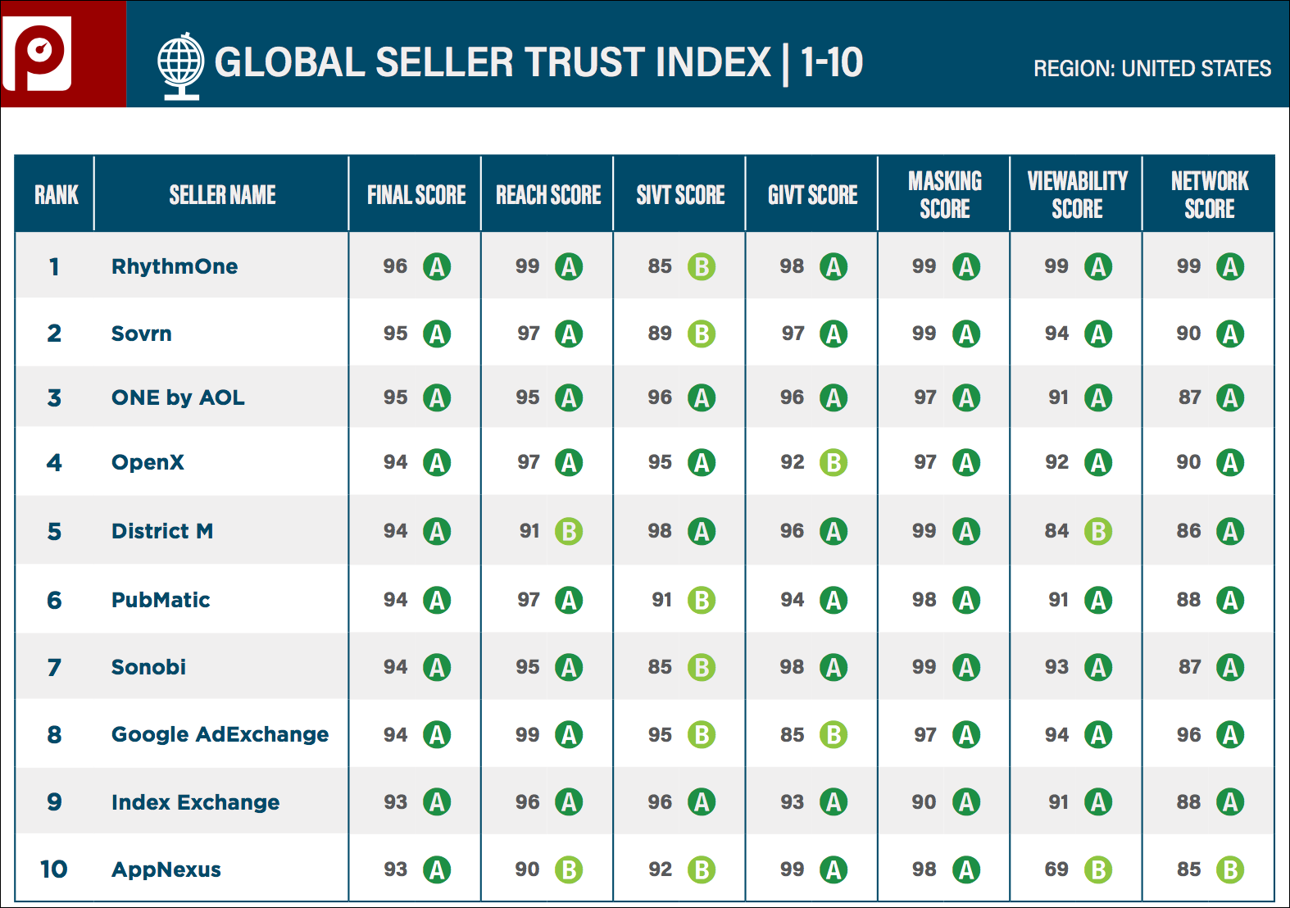Click OpenX's GIVT score B grade badge
1290x908 pixels.
[834, 462]
